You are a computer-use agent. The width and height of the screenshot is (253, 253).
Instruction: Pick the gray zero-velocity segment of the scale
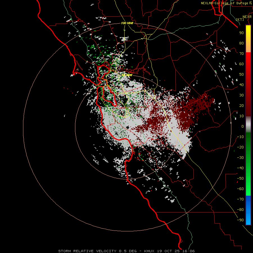coord(248,125)
